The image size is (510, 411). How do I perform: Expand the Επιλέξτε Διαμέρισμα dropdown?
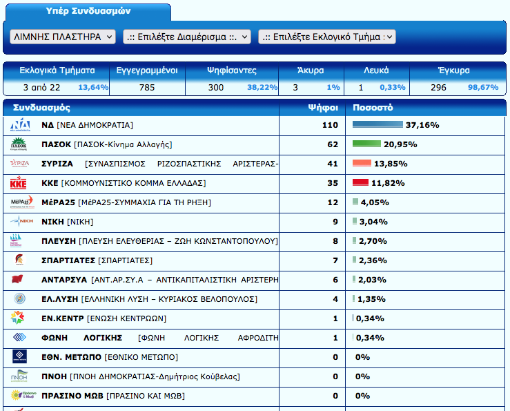click(x=185, y=37)
